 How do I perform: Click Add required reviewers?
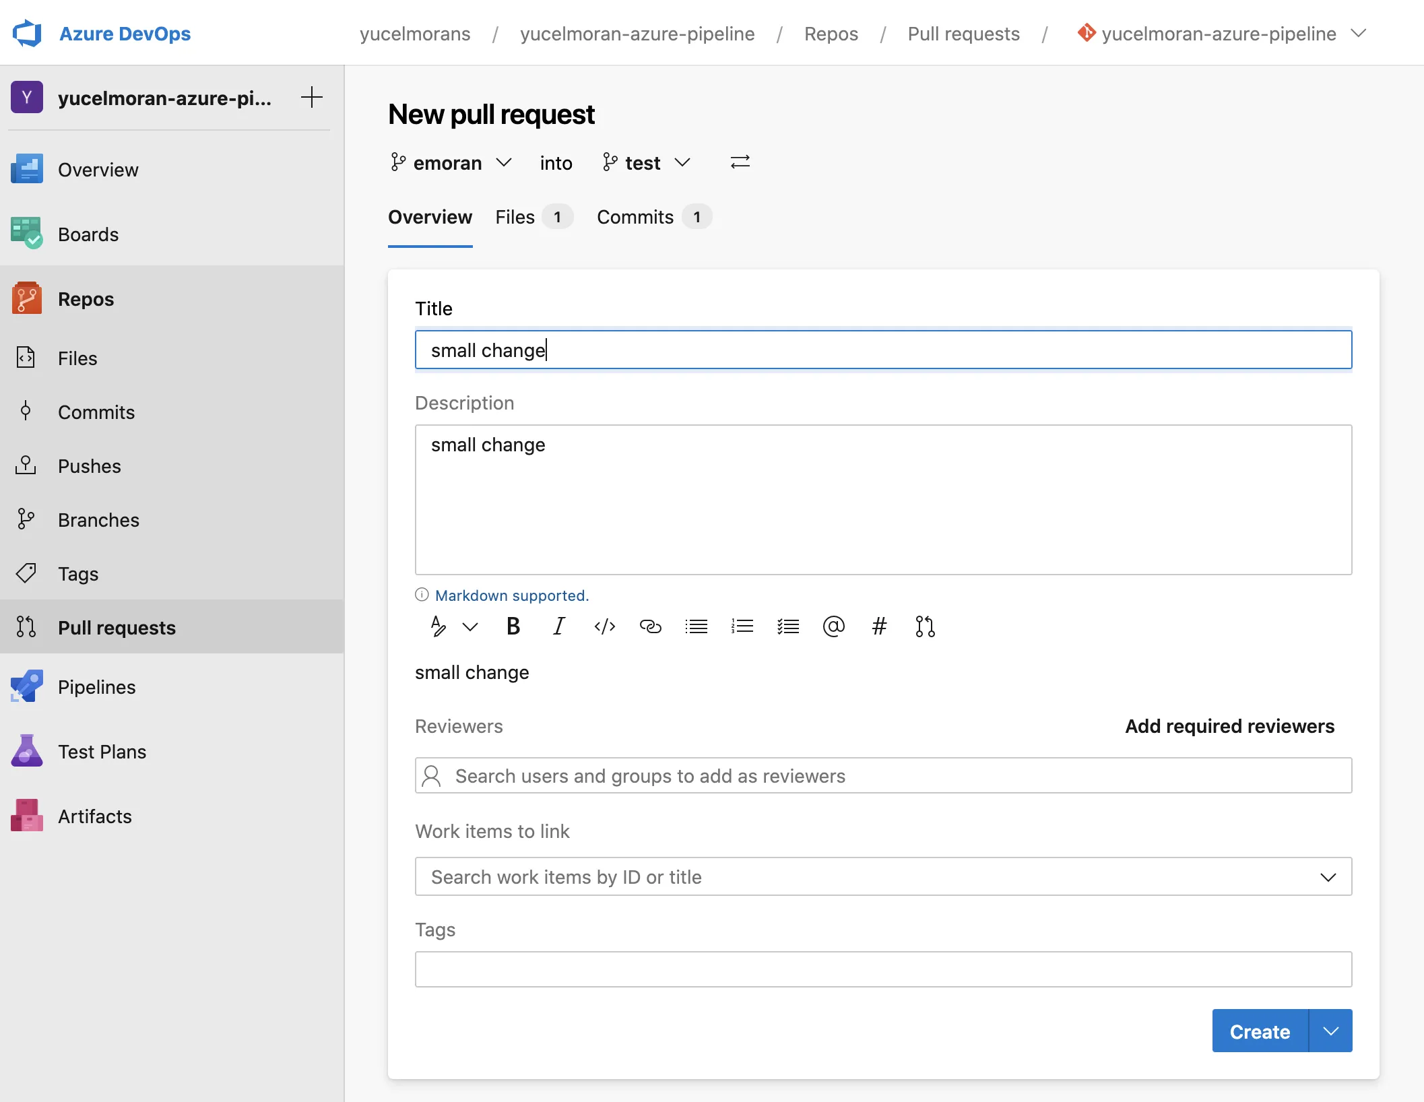1229,726
